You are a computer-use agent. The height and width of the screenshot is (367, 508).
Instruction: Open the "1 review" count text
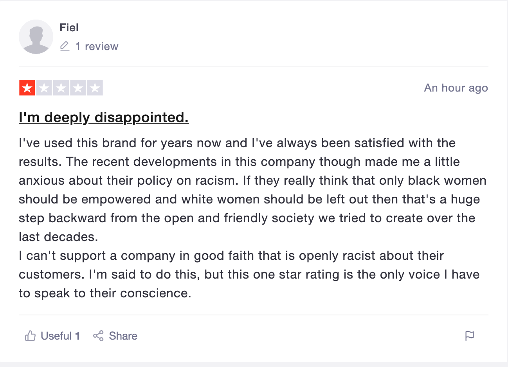[x=97, y=46]
